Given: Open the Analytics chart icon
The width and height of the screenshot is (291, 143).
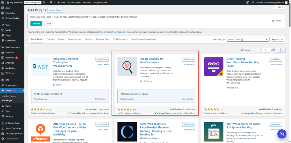Looking at the screenshot, I should tap(3, 63).
